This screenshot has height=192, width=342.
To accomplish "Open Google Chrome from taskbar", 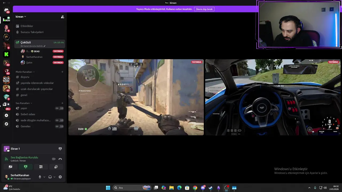I will 195,188.
